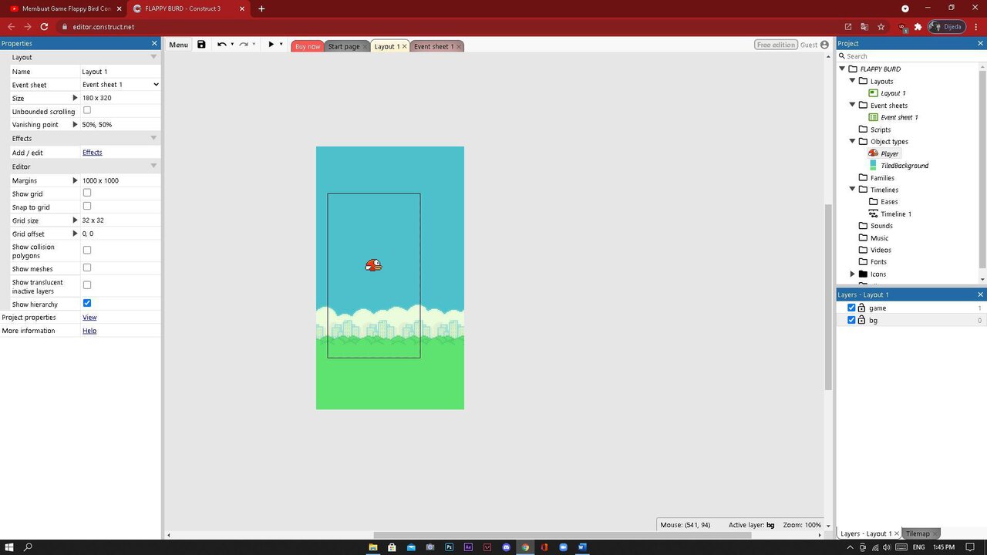
Task: Switch to the Event sheet 1 tab
Action: point(437,46)
